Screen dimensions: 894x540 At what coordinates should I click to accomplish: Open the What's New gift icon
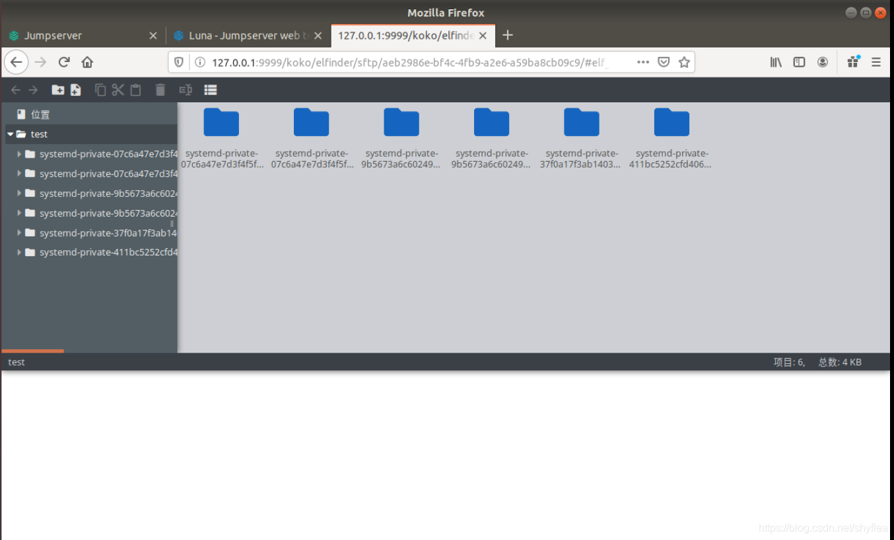[x=853, y=62]
